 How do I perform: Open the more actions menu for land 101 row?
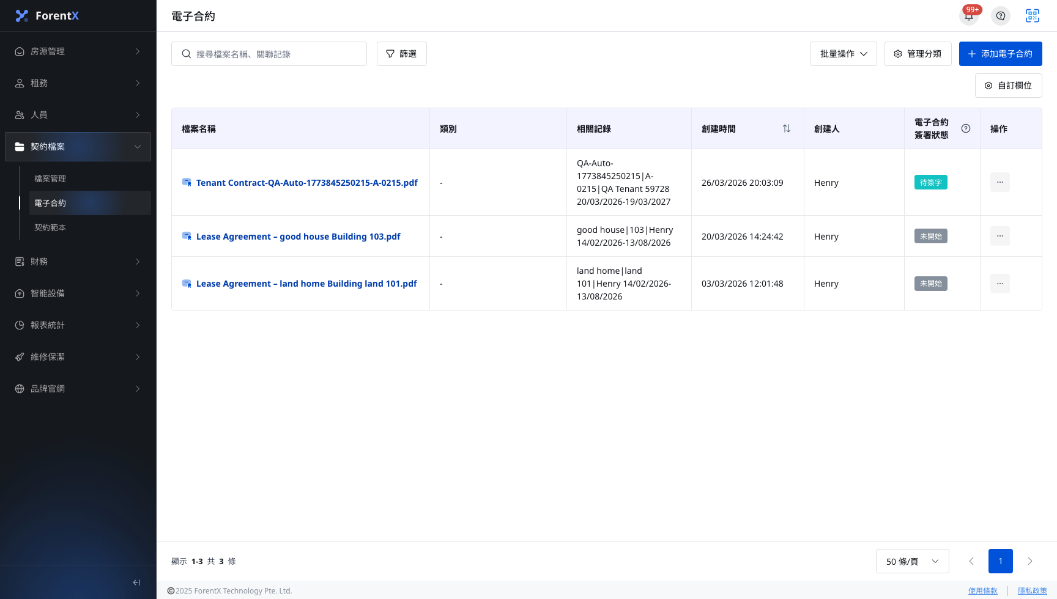click(1000, 284)
